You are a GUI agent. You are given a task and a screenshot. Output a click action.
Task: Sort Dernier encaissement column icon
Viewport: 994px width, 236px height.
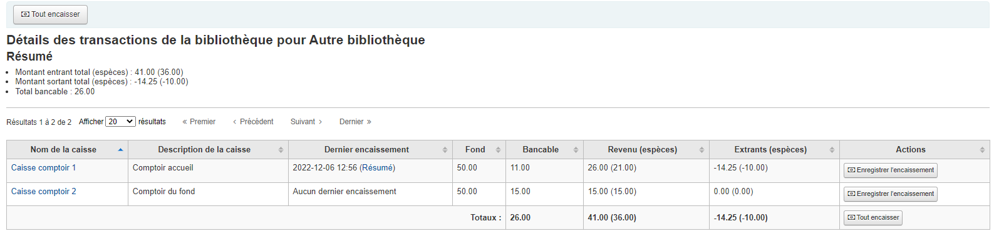click(445, 150)
